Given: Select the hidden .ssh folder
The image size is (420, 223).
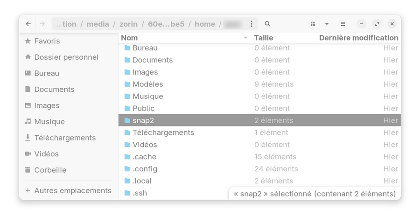Looking at the screenshot, I should coord(140,193).
